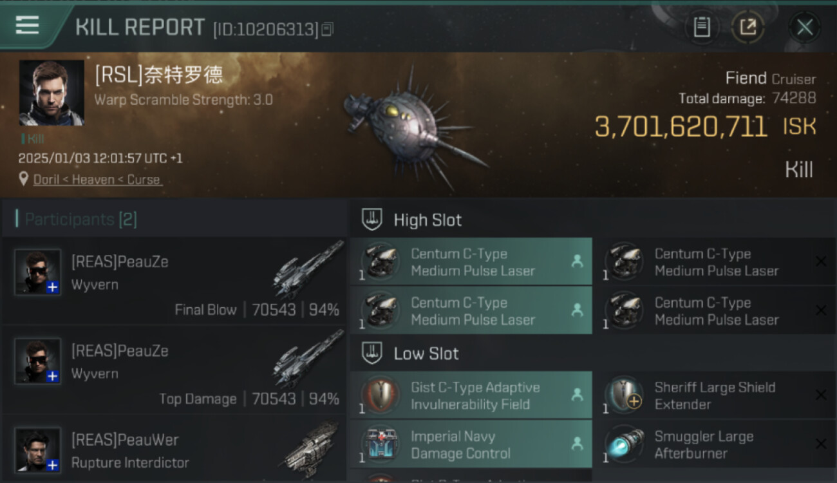Select the Gist C-Type Adaptive Invulnerability Field
The height and width of the screenshot is (483, 837).
pos(471,395)
